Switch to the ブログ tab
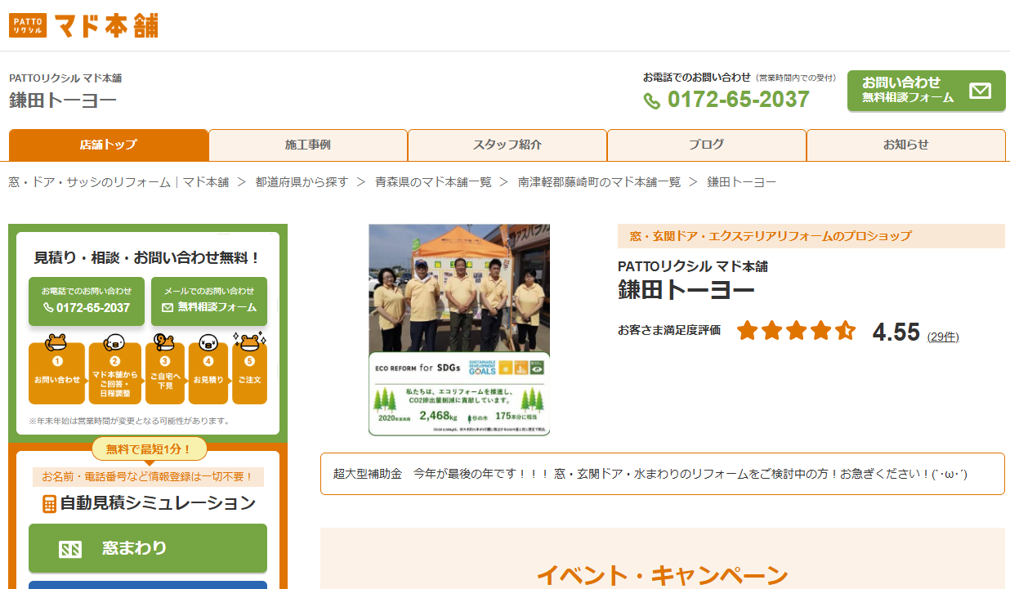 [707, 145]
